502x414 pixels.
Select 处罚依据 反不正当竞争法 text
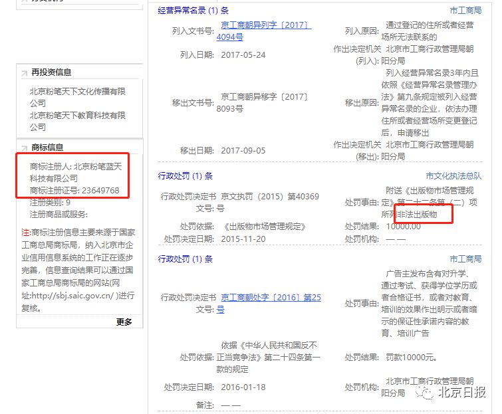(269, 358)
